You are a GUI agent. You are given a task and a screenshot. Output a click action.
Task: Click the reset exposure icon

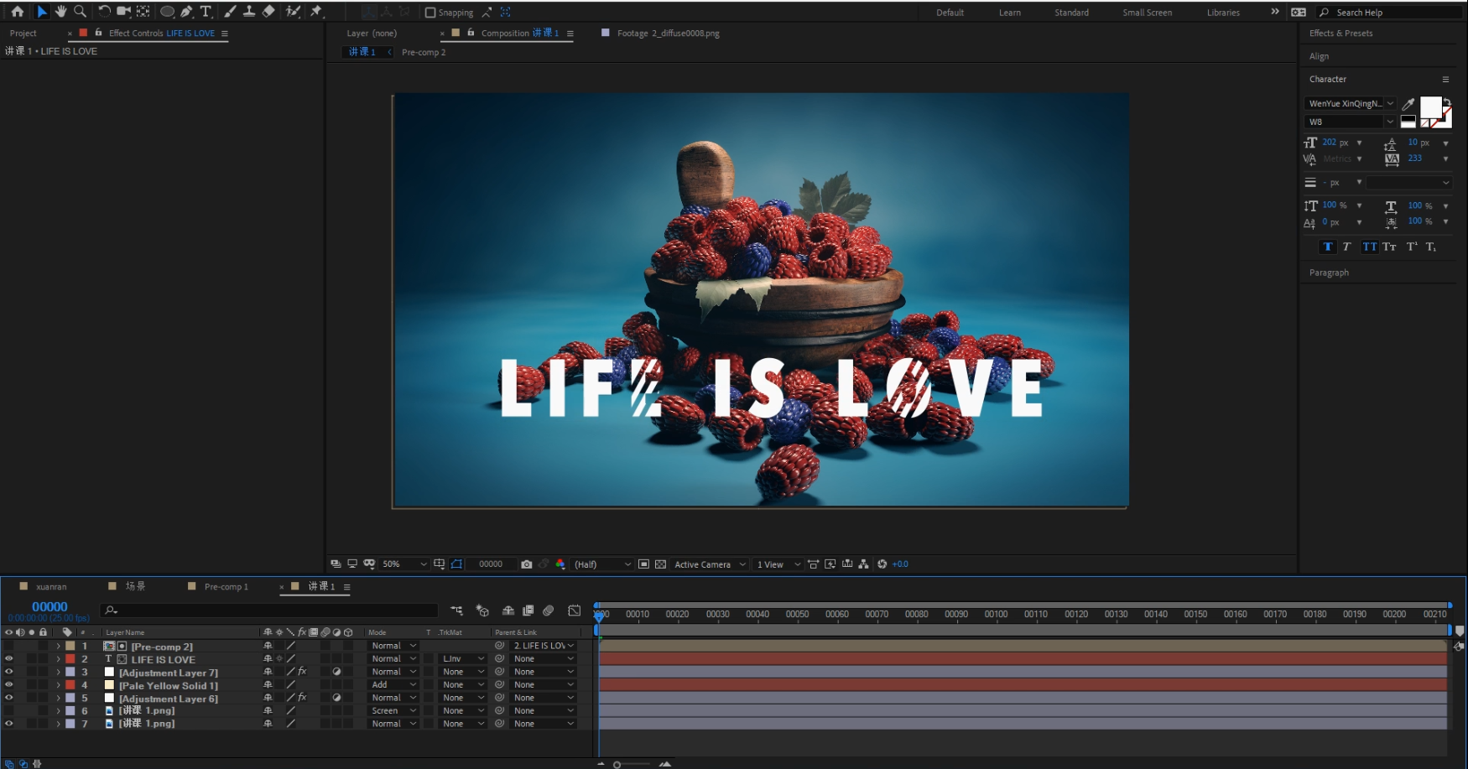[882, 564]
